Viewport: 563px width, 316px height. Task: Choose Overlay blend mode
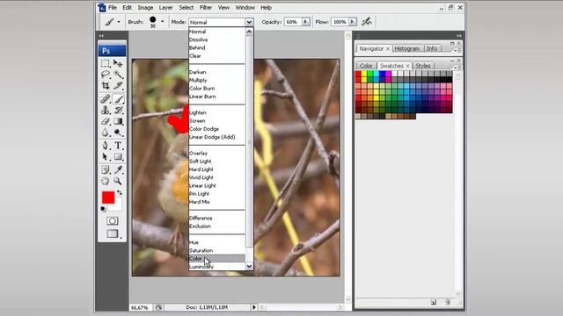coord(217,154)
